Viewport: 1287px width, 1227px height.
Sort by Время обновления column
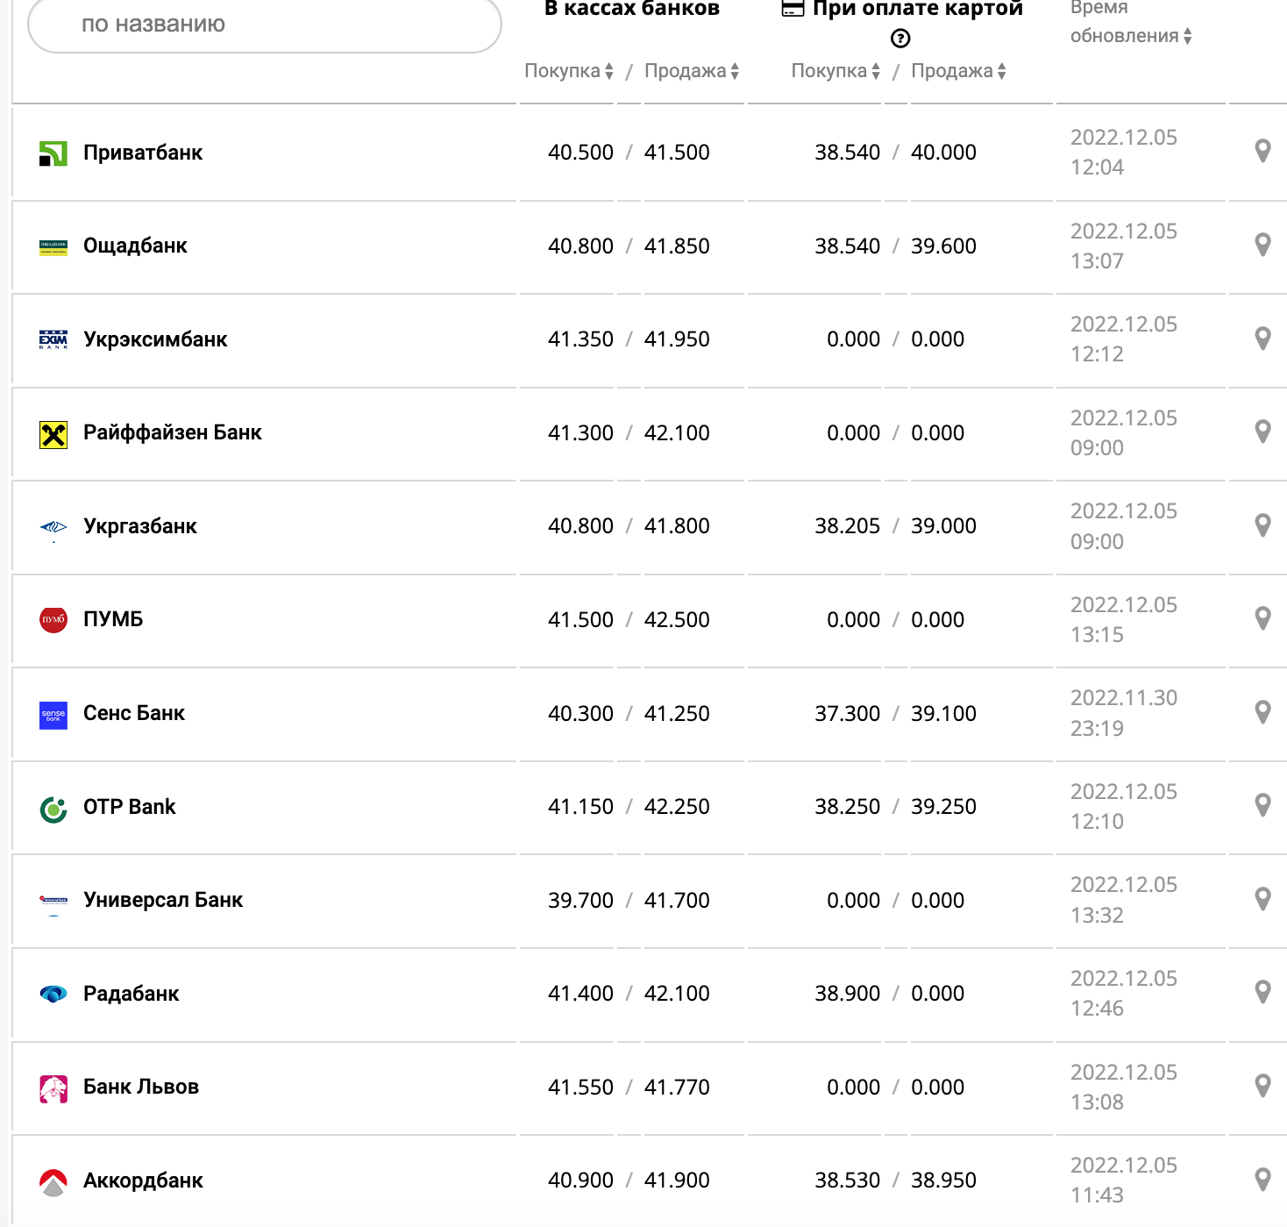[1131, 36]
